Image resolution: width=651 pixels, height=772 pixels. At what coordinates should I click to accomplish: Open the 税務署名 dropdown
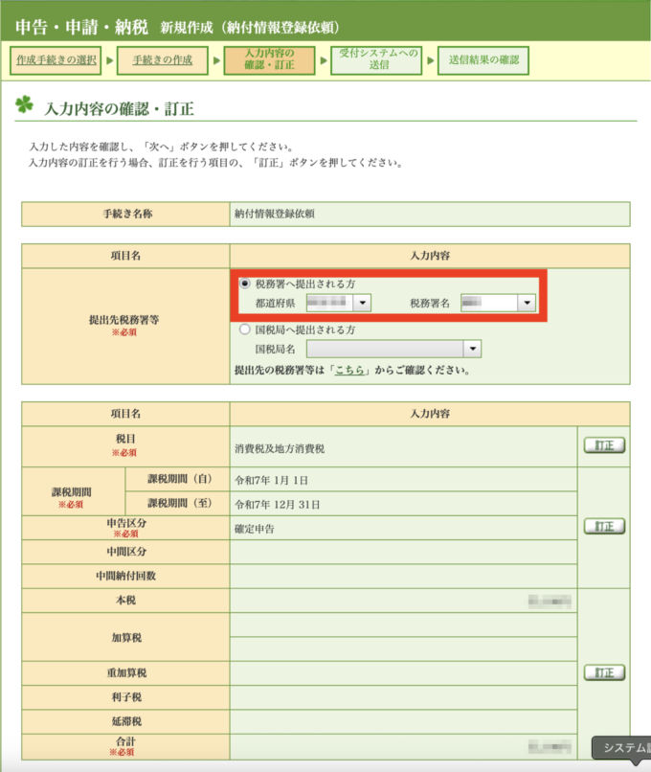click(x=498, y=303)
